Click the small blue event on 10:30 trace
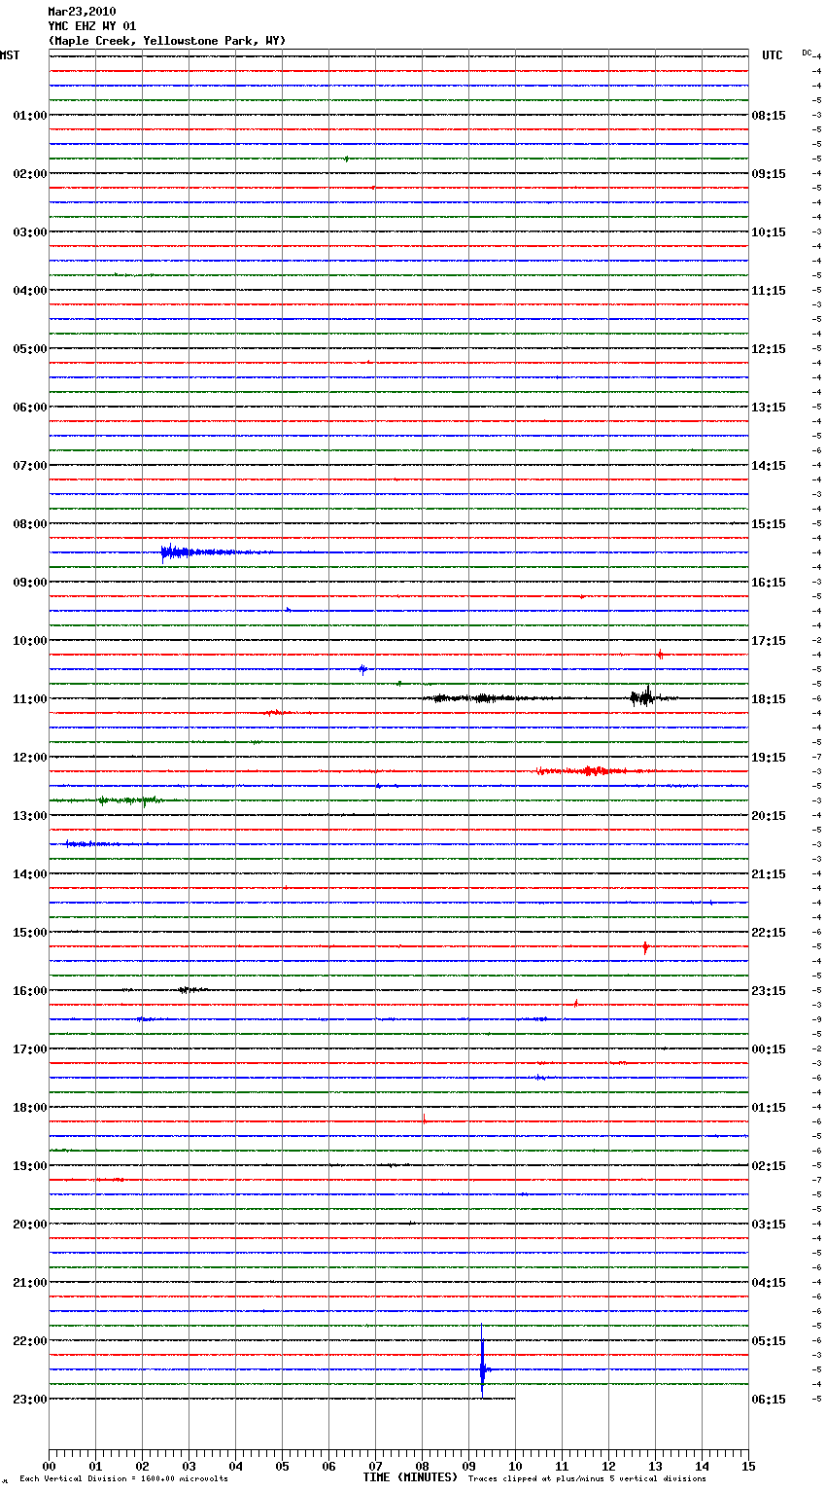 coord(362,669)
